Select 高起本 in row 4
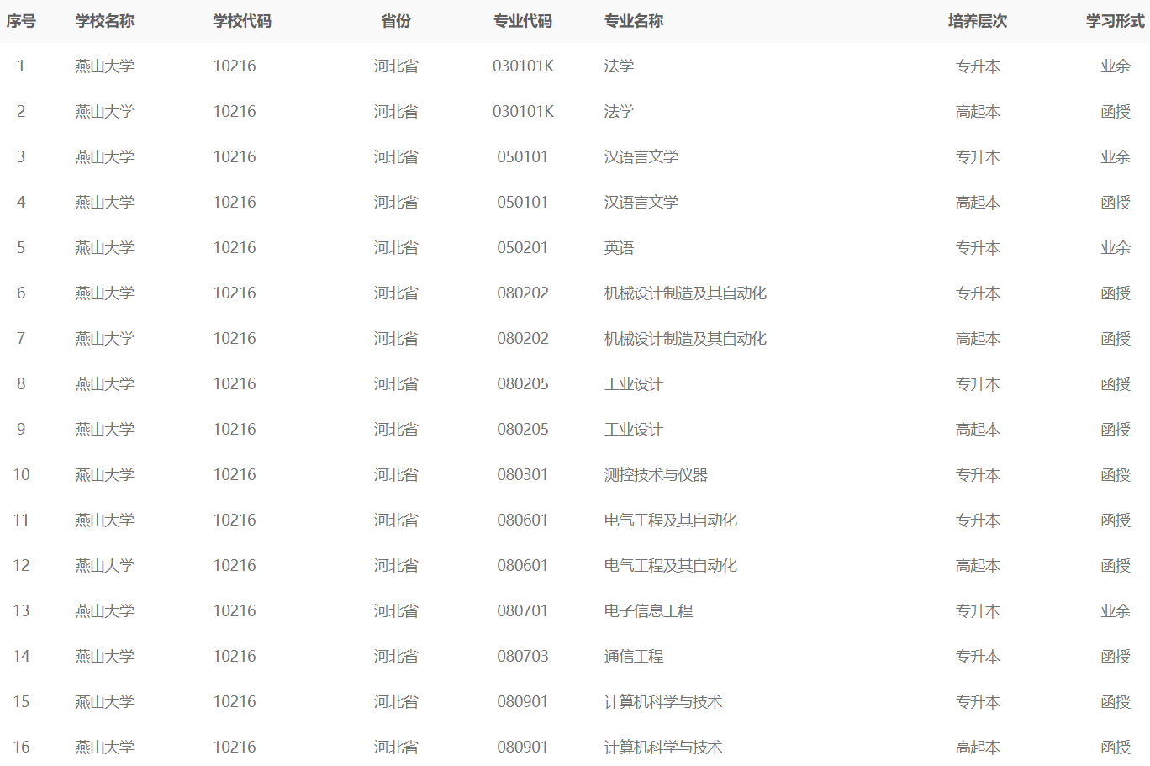The height and width of the screenshot is (766, 1150). click(x=978, y=203)
